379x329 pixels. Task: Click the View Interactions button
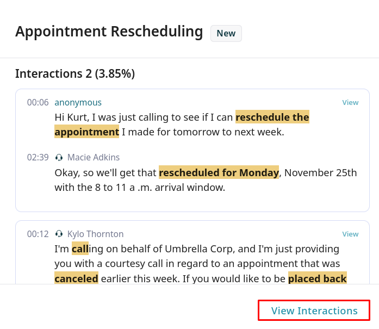tap(314, 311)
